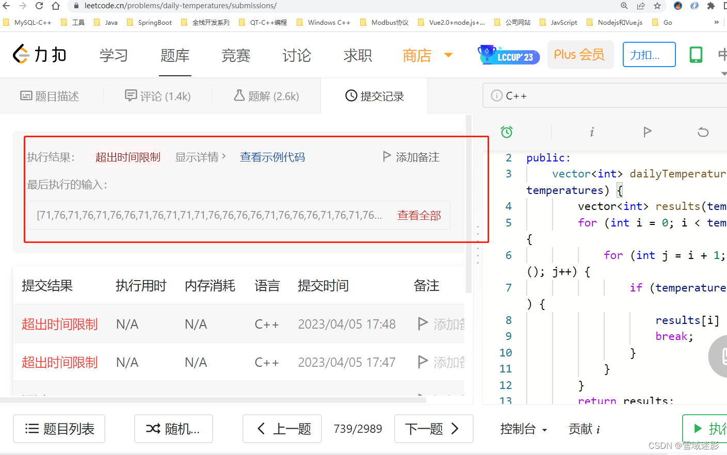
Task: Click the Plus 会员 button
Action: coord(580,55)
